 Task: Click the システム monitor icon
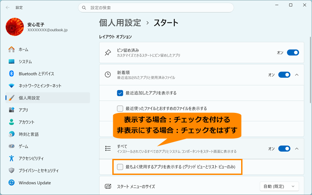12,62
